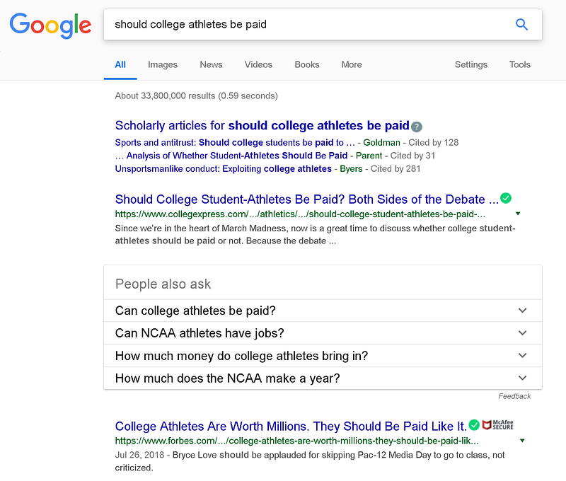Screen dimensions: 566x481
Task: Click the Google logo
Action: tap(50, 25)
